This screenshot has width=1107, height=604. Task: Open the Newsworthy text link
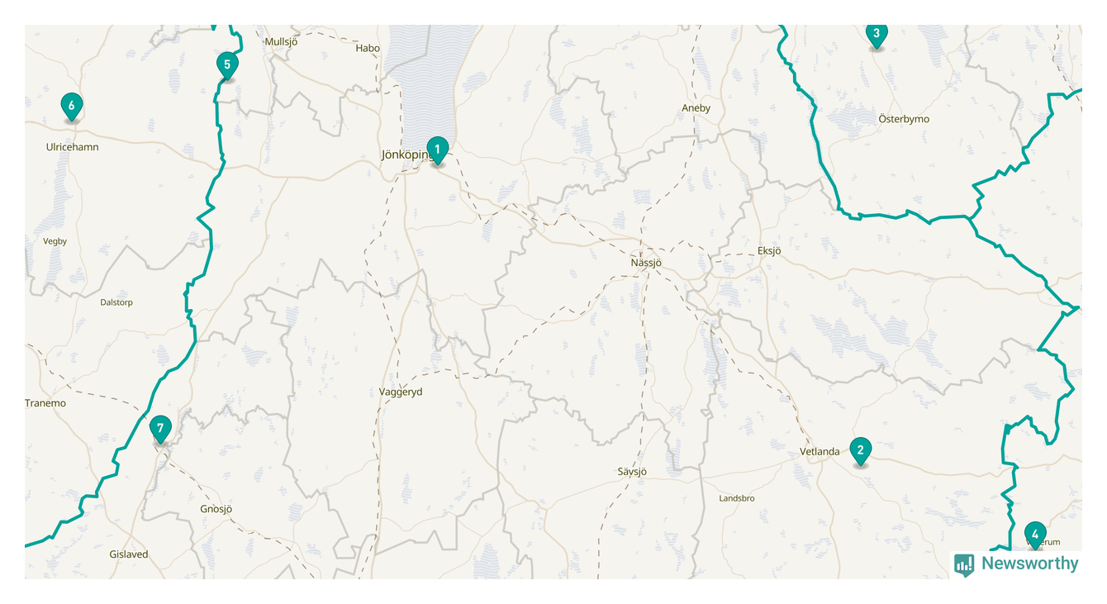(1029, 564)
